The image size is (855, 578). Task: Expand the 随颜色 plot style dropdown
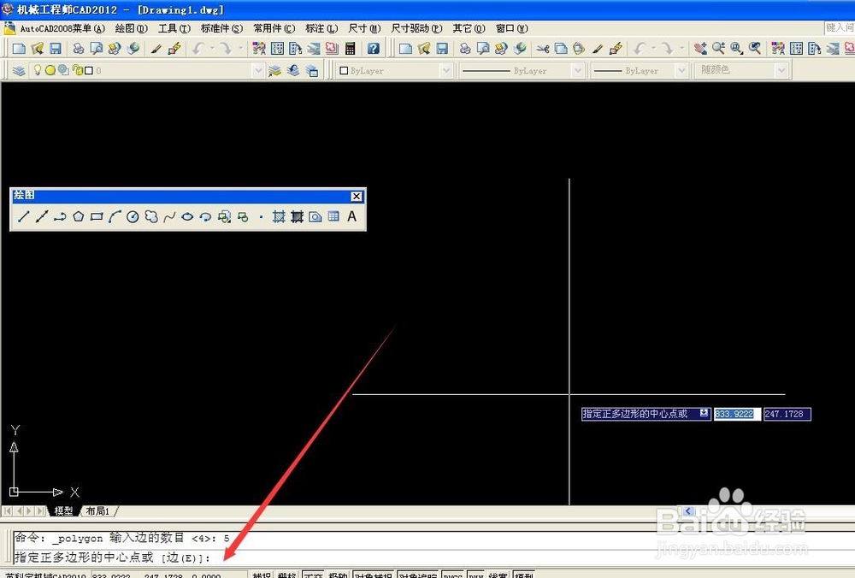pyautogui.click(x=781, y=70)
